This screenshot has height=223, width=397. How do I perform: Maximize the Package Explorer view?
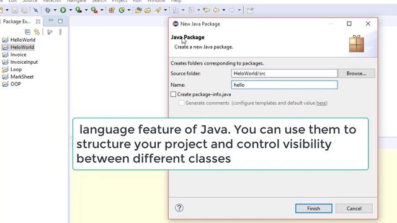(x=60, y=21)
